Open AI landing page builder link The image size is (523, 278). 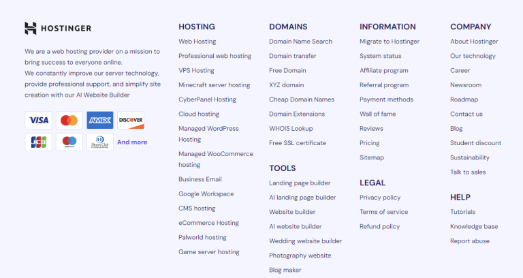click(x=302, y=198)
